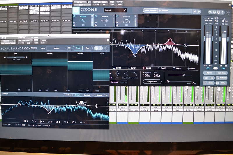Screen dimensions: 233x155
Task: Adjust the Q slider handle
Action: 184,75
